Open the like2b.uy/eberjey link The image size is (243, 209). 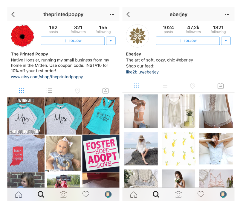[x=142, y=72]
